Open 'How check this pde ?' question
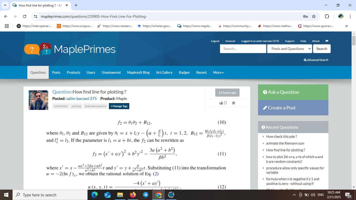This screenshot has height=200, width=356. [x=281, y=136]
